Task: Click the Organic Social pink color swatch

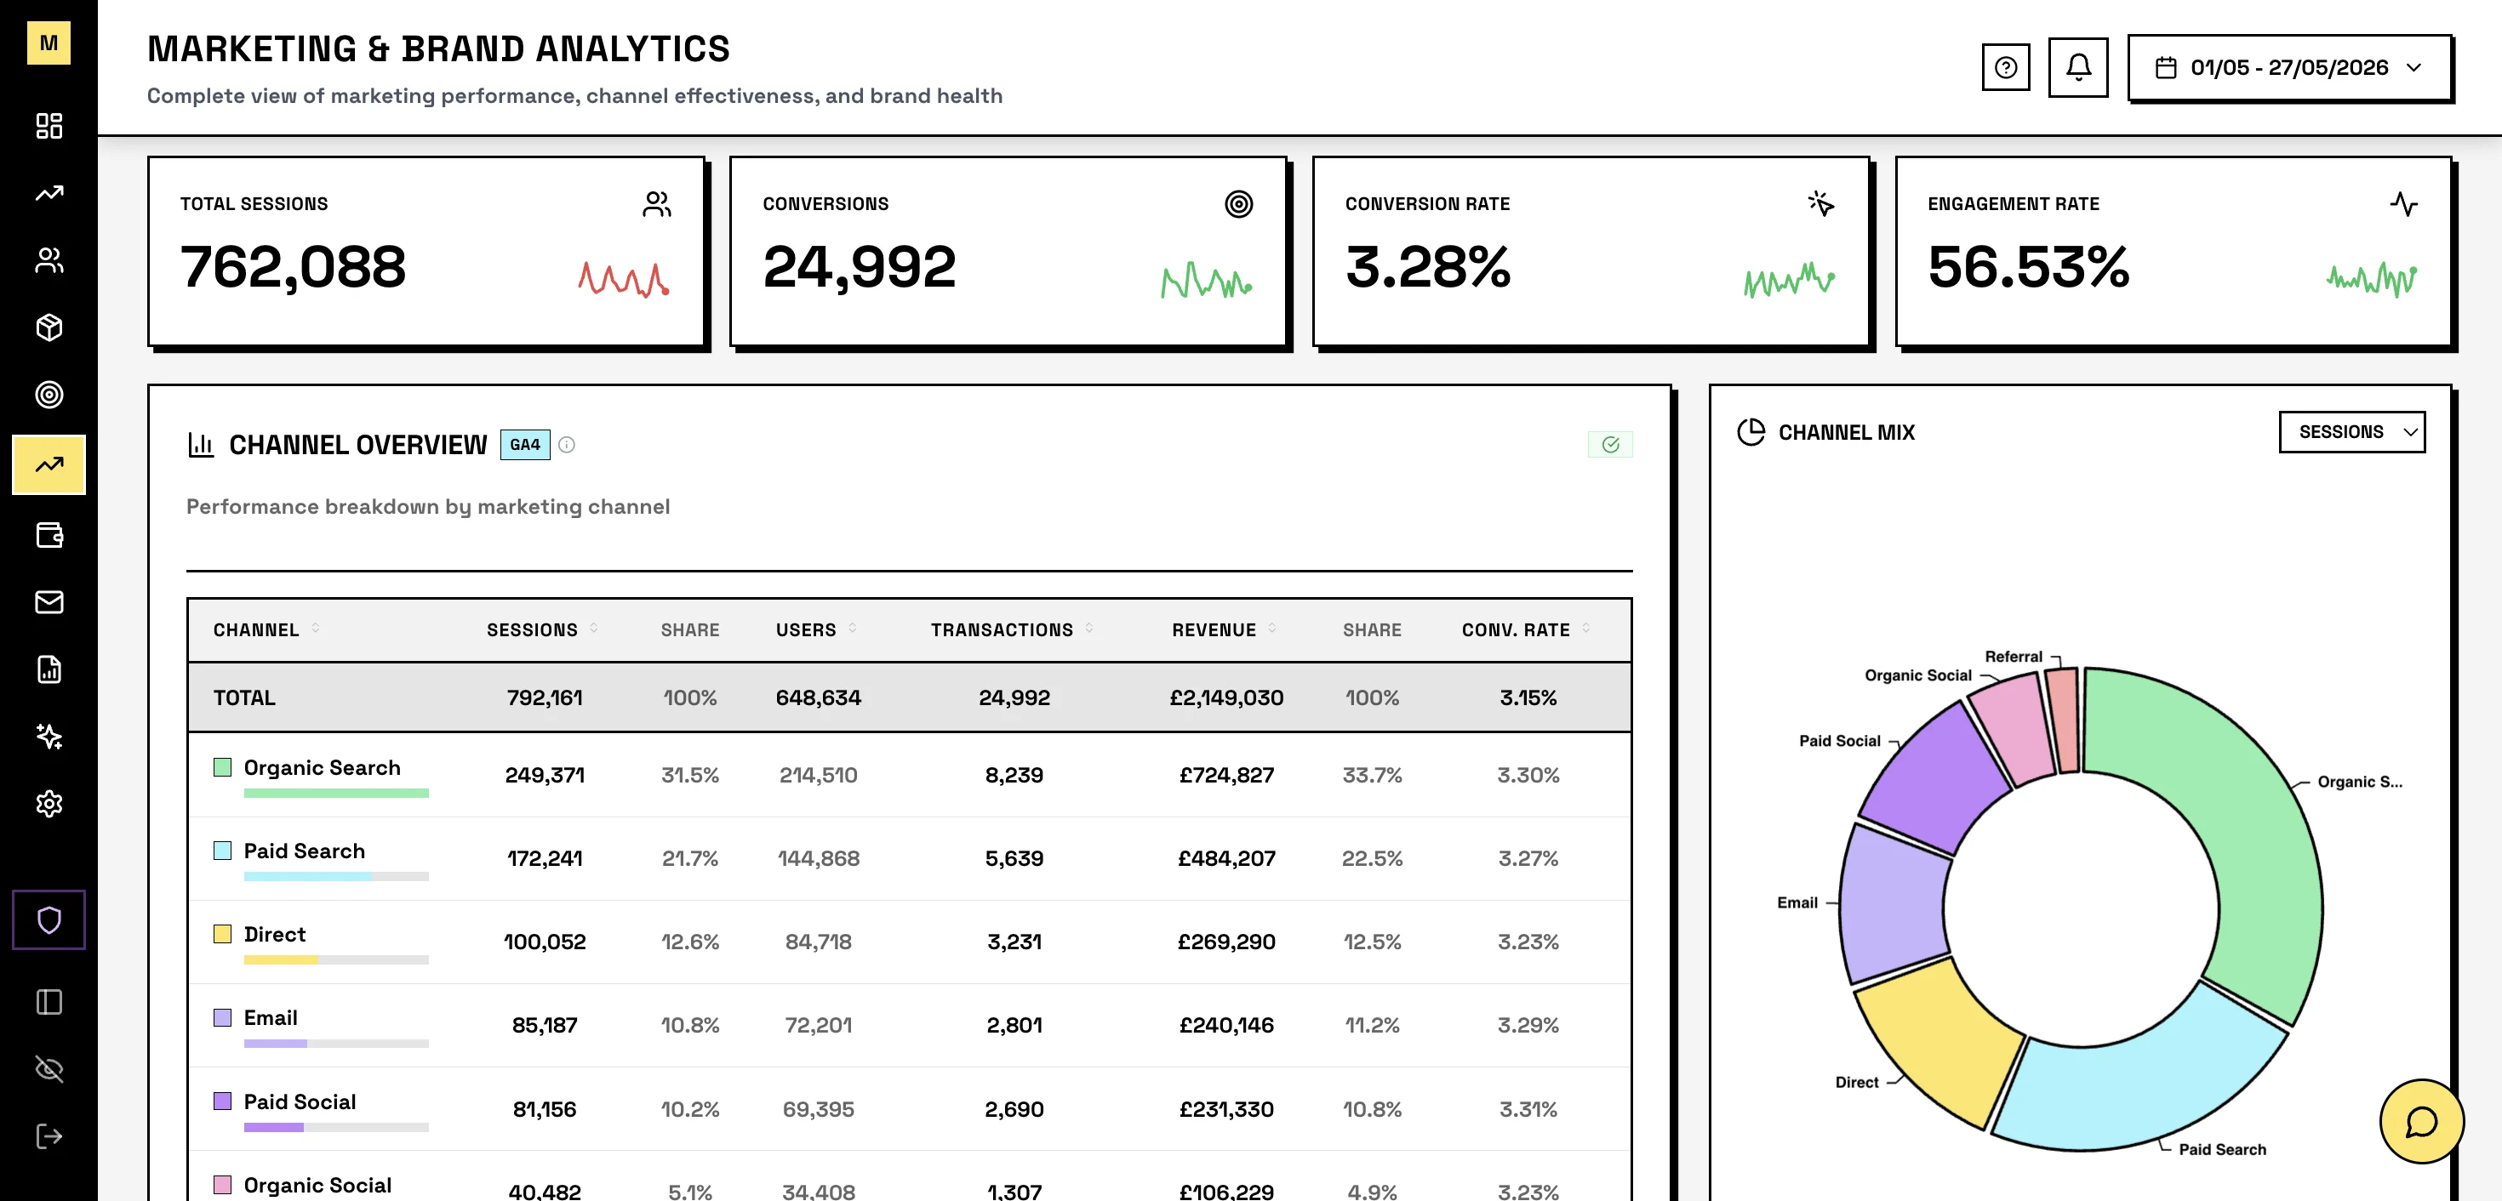Action: [222, 1185]
